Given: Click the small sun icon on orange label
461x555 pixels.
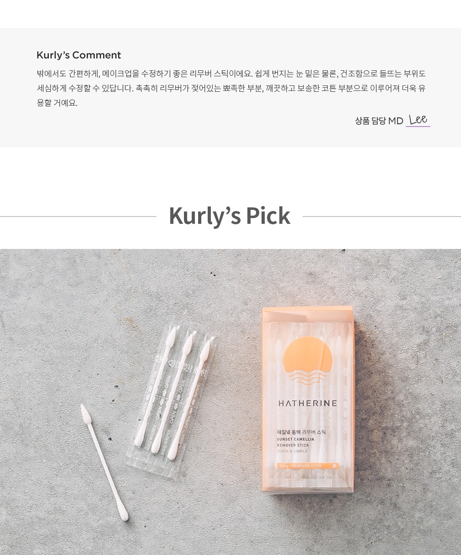Looking at the screenshot, I should (x=334, y=466).
